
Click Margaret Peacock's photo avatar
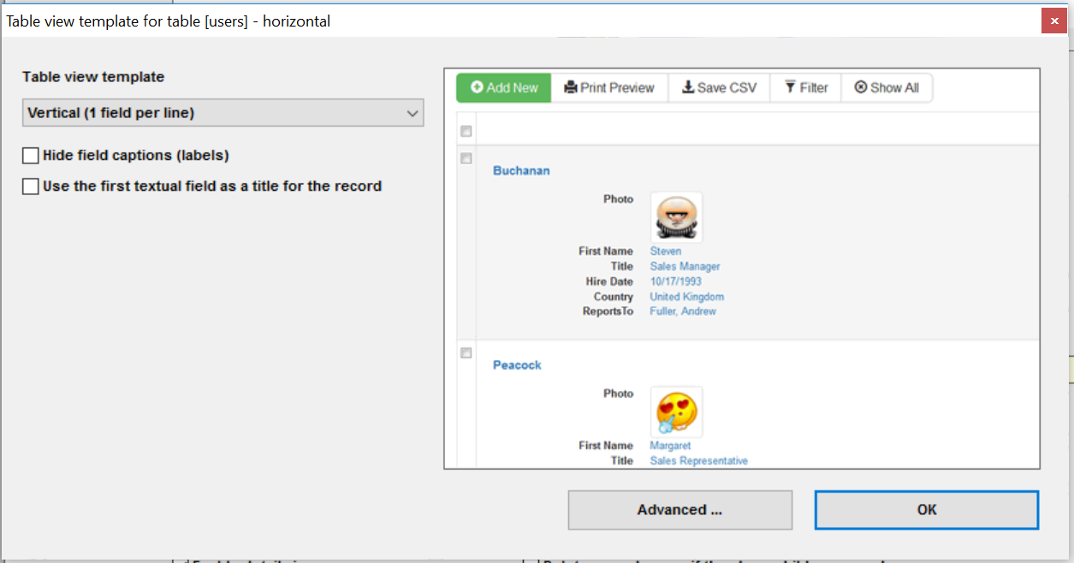675,412
